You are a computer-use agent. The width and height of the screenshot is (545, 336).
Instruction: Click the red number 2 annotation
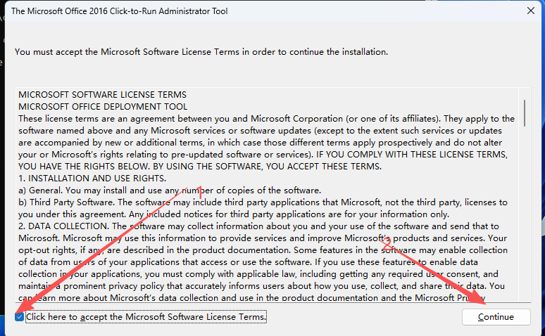pos(386,241)
